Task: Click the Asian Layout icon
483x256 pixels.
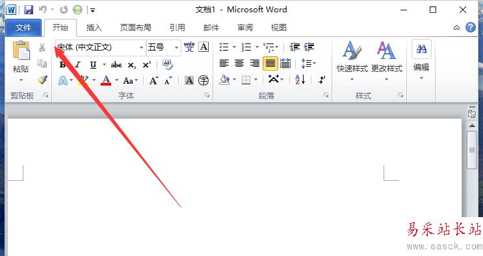Action: [274, 80]
